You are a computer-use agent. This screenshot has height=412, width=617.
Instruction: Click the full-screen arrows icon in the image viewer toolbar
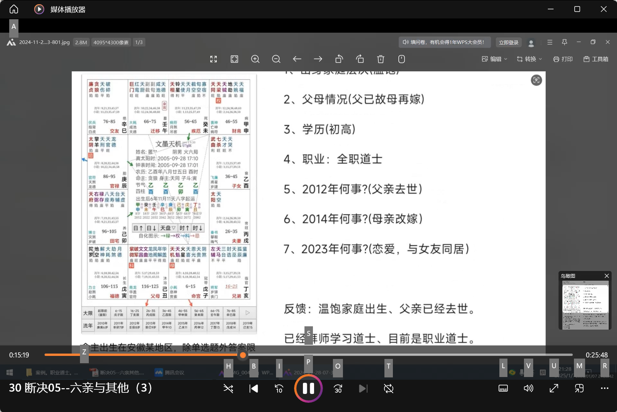214,59
